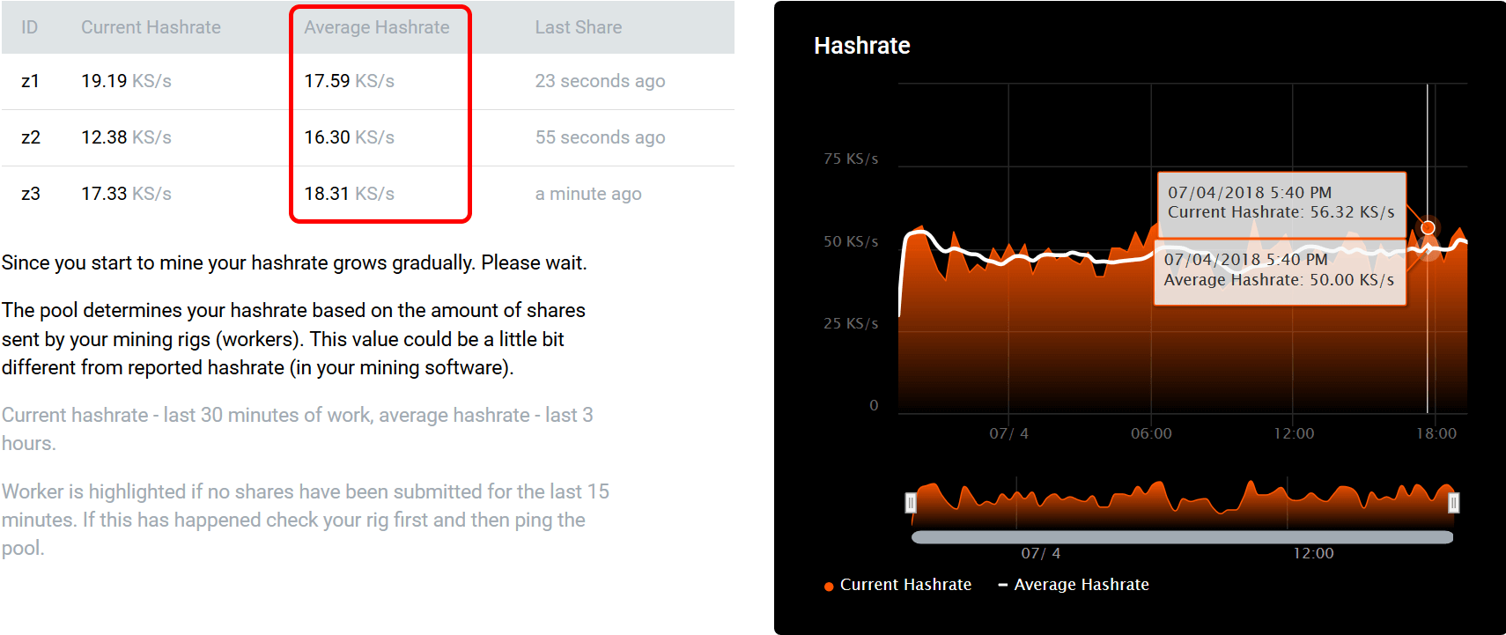
Task: Grab the left navigator range handle
Action: pos(911,503)
